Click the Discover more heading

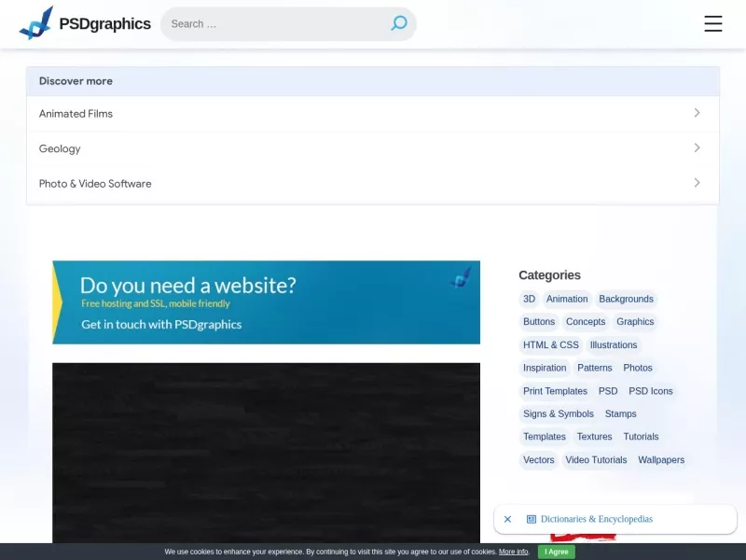coord(76,81)
